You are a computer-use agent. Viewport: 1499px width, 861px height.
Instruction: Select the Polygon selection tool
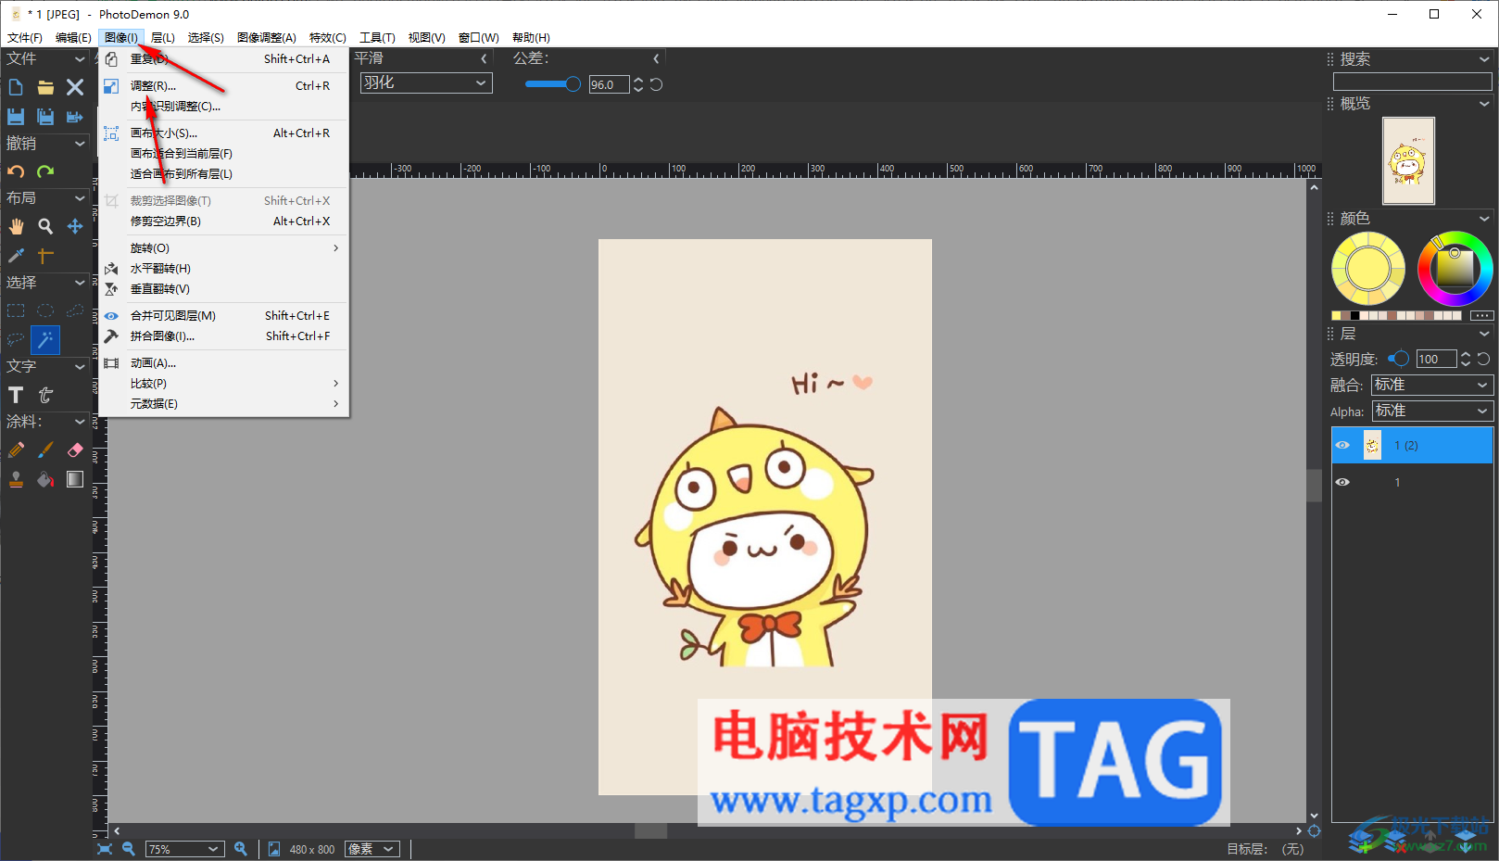[75, 310]
